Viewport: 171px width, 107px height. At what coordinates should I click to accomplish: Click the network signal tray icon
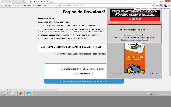[x=154, y=94]
